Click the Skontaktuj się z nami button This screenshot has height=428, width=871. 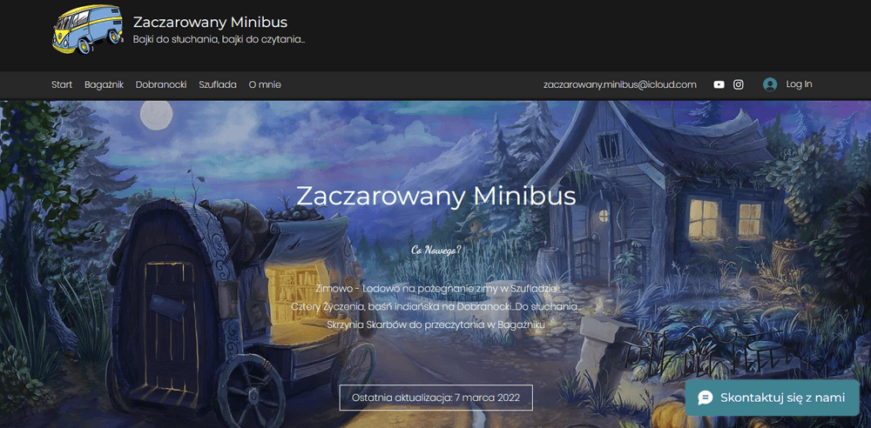[772, 398]
